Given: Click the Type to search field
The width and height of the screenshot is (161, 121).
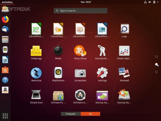Looking at the screenshot, I should click(x=81, y=11).
